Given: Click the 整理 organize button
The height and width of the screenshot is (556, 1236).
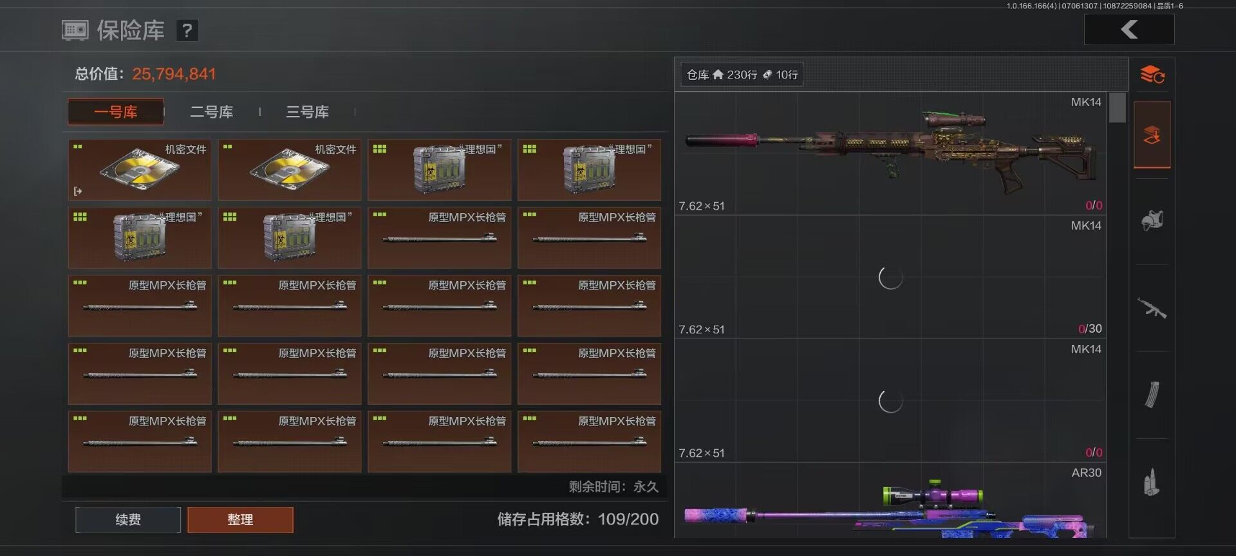Looking at the screenshot, I should 240,519.
